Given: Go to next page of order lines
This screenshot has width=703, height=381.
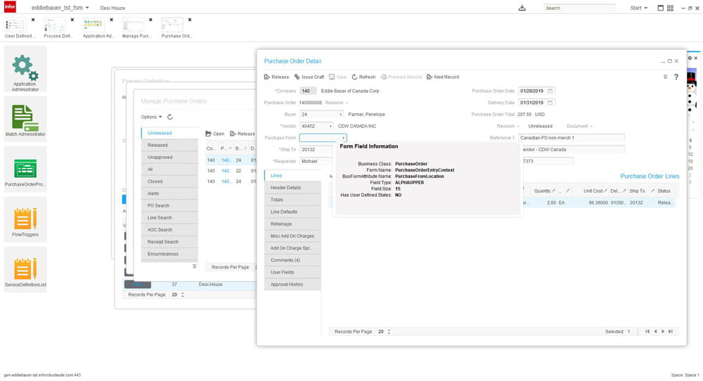Looking at the screenshot, I should pos(663,332).
